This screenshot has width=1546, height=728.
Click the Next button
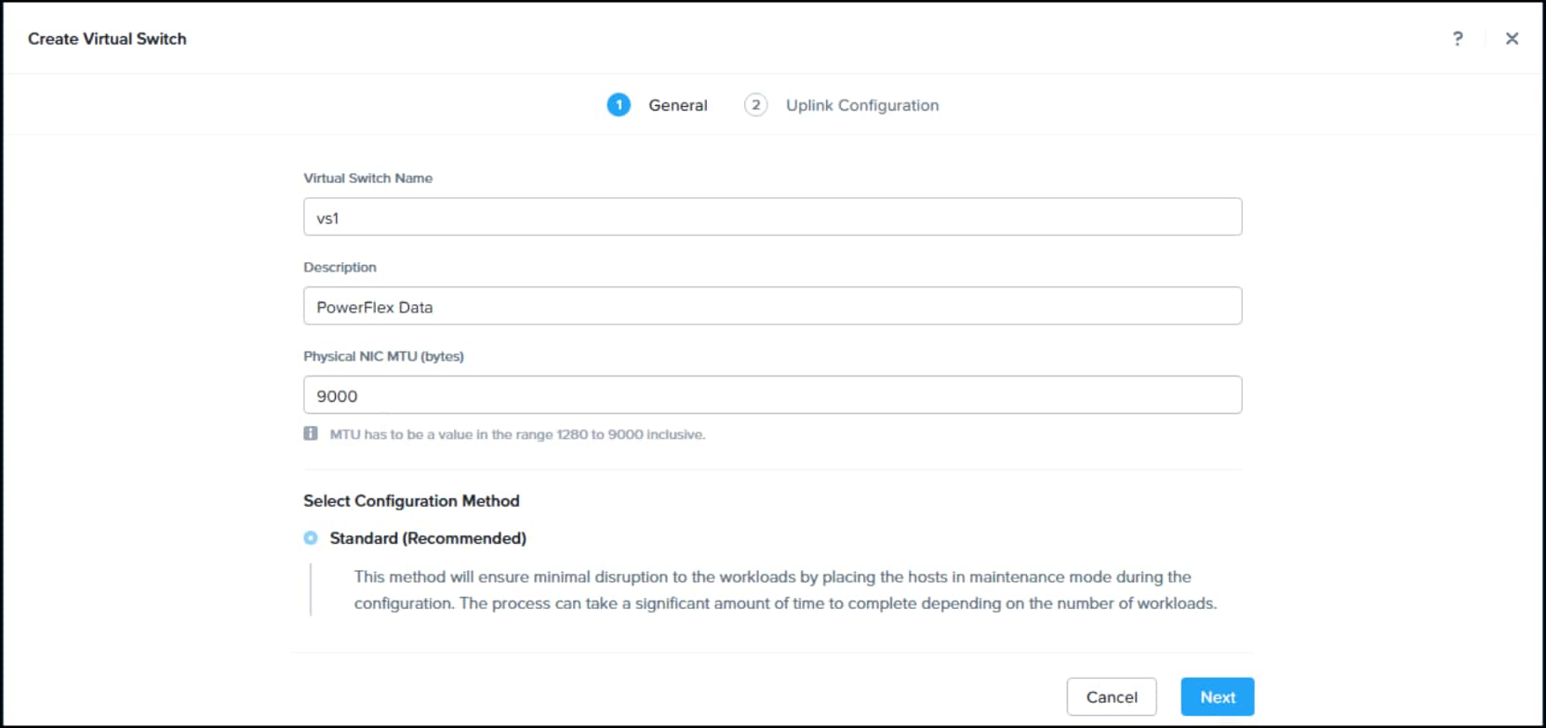pos(1218,696)
